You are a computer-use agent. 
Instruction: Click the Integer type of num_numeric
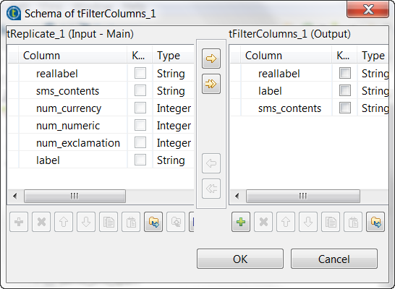(x=174, y=126)
